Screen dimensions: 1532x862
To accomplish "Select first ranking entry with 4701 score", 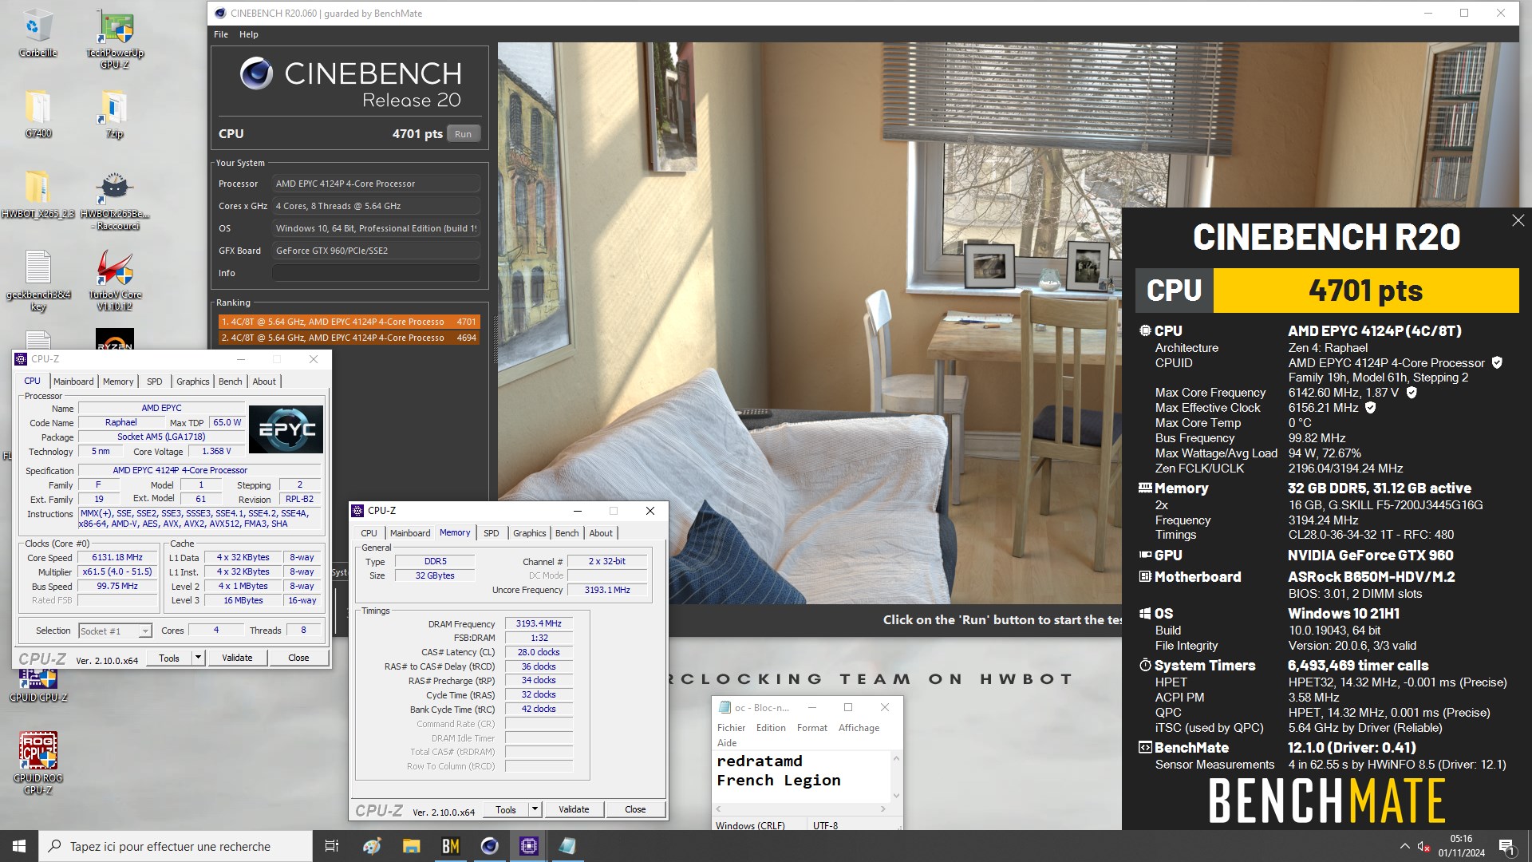I will tap(349, 322).
